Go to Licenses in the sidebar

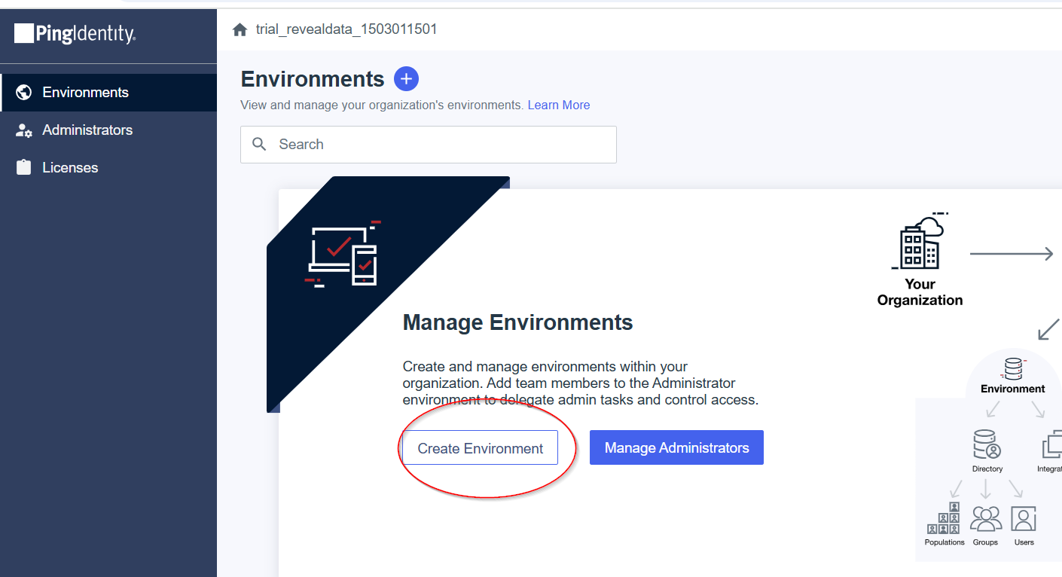click(x=70, y=168)
